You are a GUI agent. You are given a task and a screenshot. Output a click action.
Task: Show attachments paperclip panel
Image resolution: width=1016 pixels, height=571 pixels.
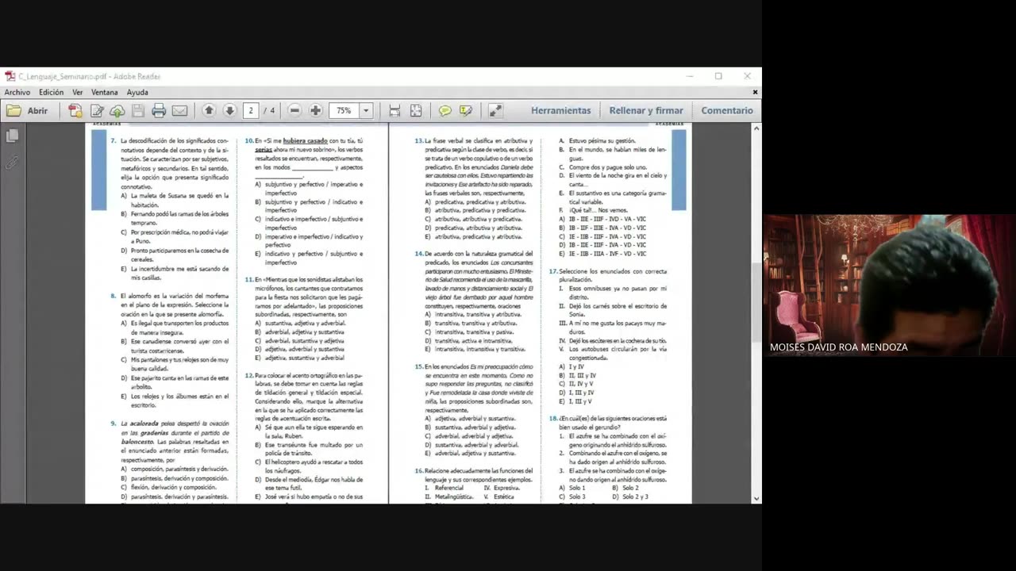pyautogui.click(x=12, y=163)
